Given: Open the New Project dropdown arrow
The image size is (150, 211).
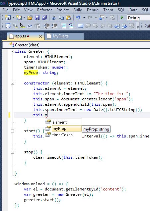Looking at the screenshot, I should pos(13,18).
